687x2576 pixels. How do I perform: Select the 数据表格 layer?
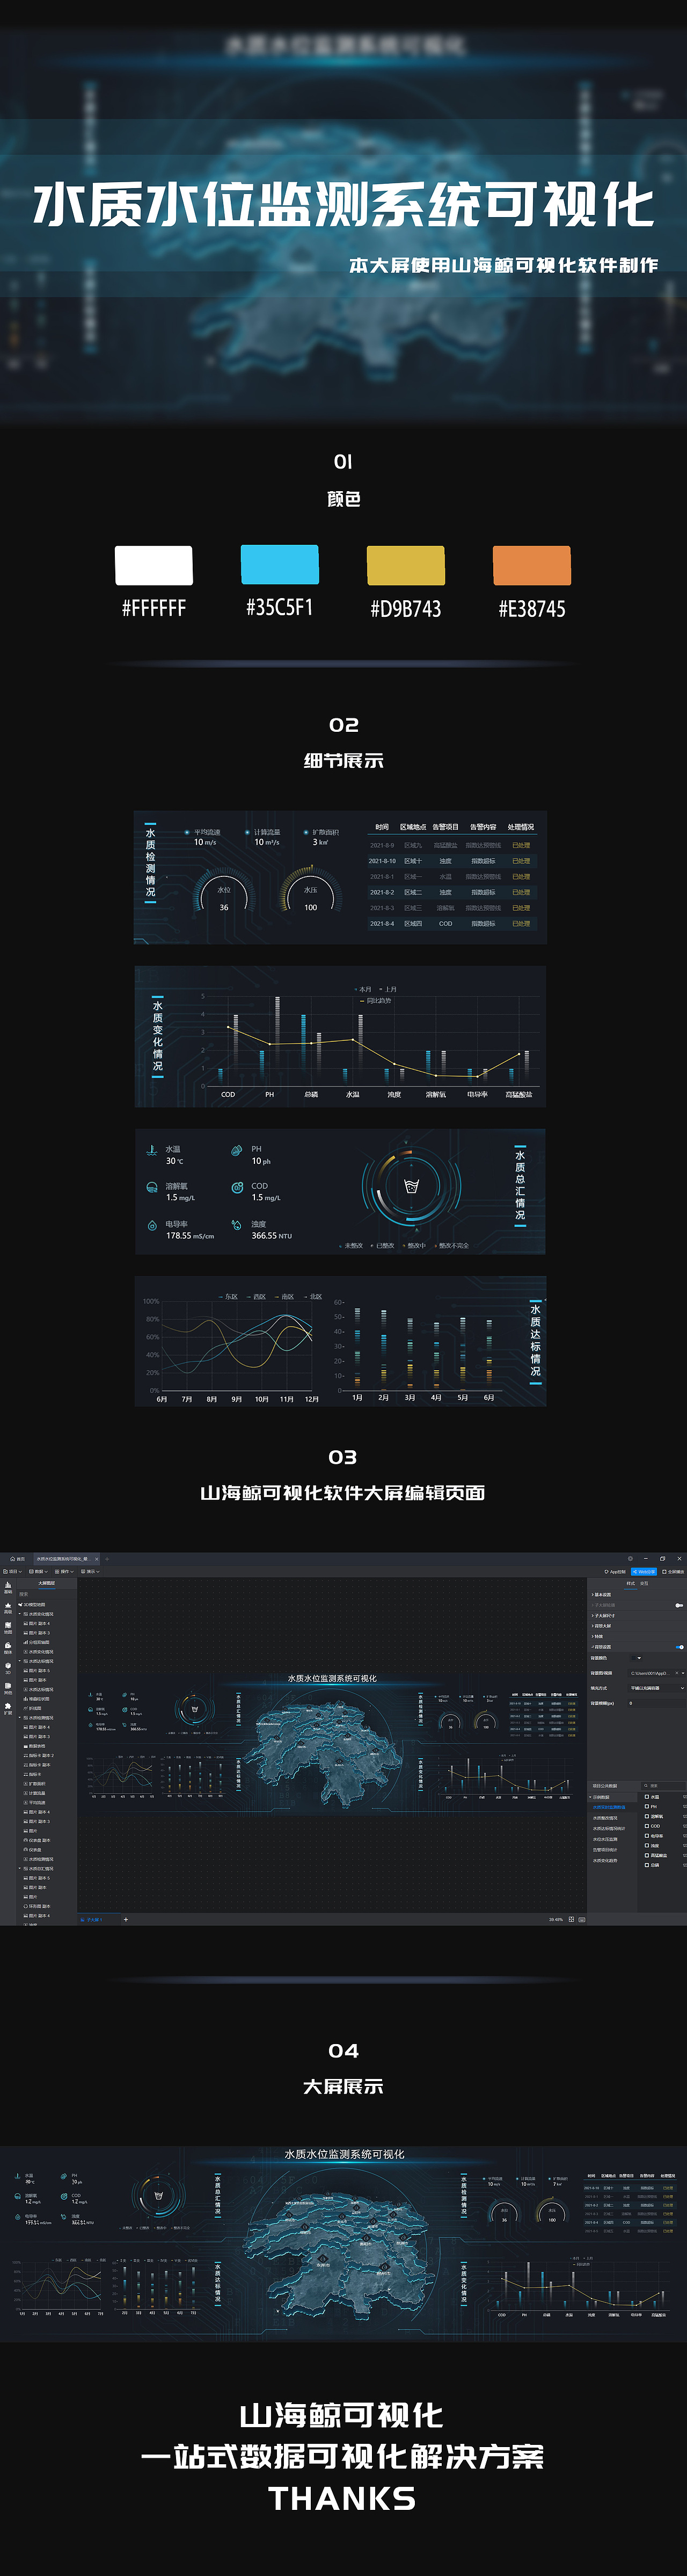35,1746
